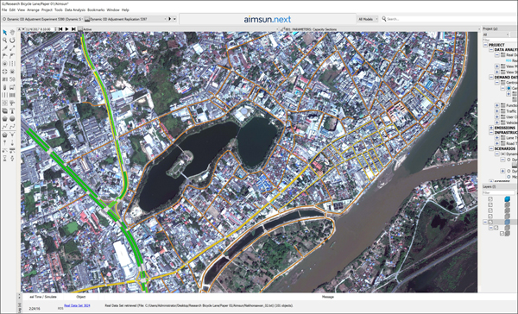Screen dimensions: 518x314
Task: Select the INFRASTRUCTURE tree item
Action: [506, 132]
